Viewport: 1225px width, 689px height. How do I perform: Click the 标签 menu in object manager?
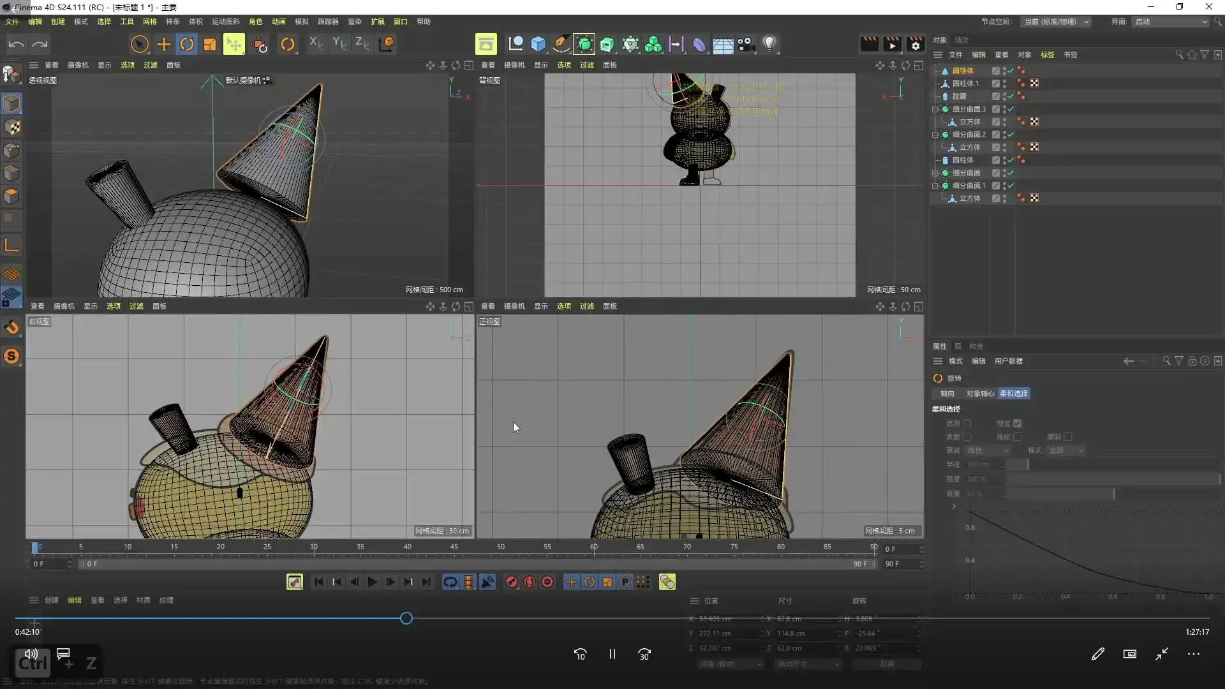(1047, 55)
